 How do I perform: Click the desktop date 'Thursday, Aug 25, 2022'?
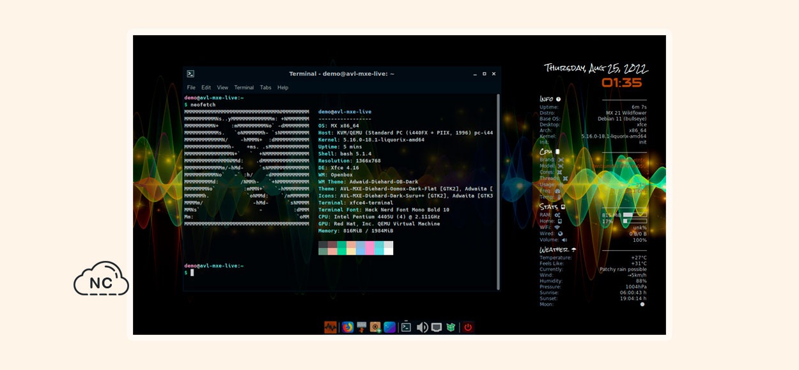(x=596, y=68)
